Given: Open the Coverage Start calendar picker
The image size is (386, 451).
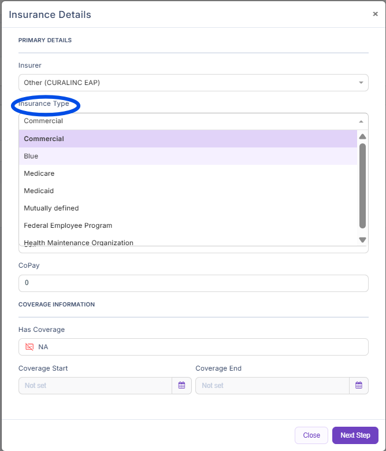Looking at the screenshot, I should (181, 386).
